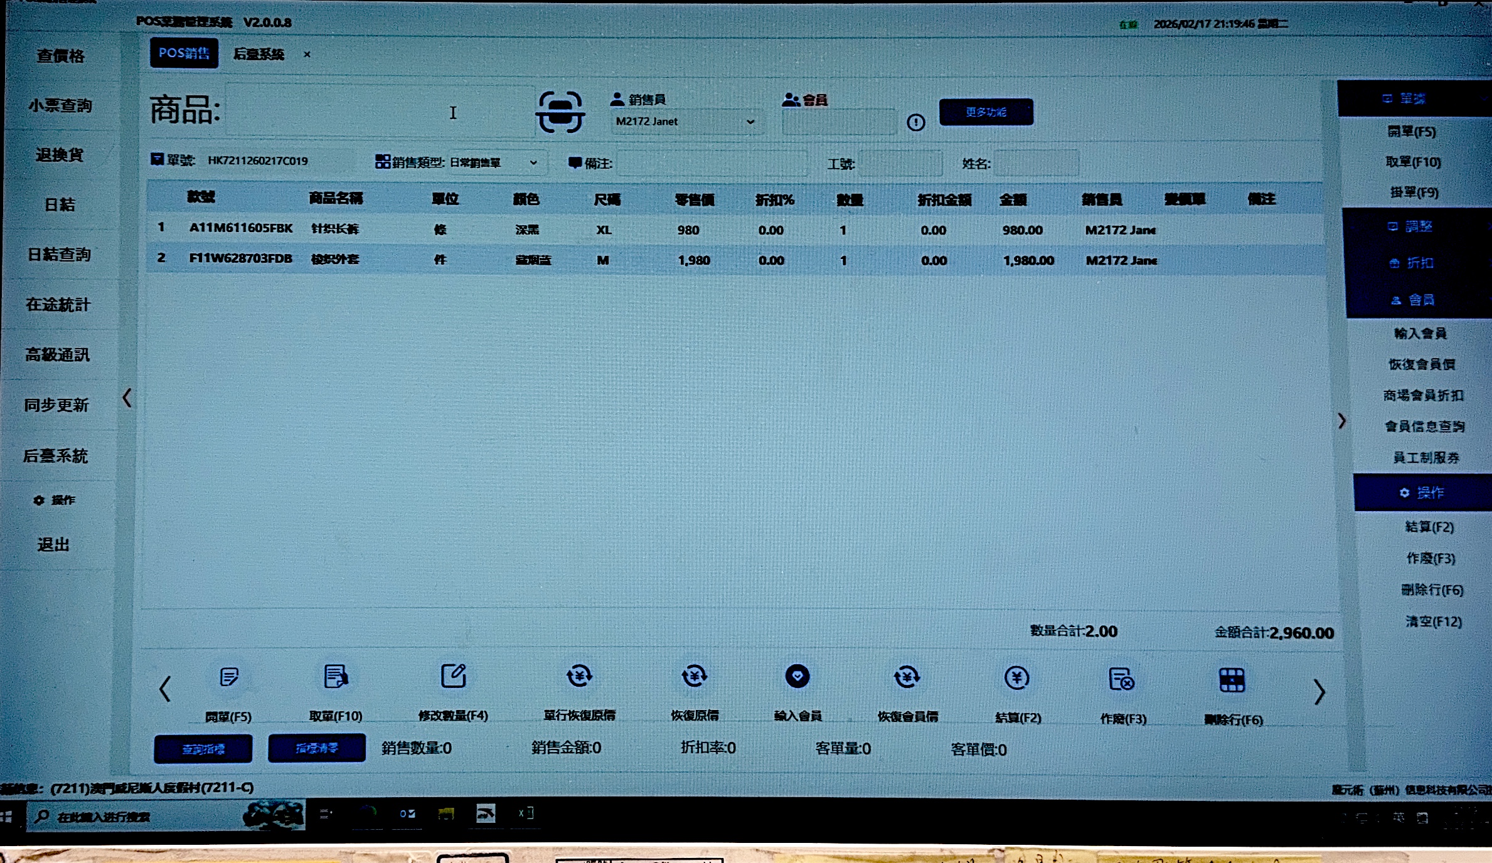Click the info circle icon beside the member field
This screenshot has width=1492, height=863.
(x=915, y=122)
